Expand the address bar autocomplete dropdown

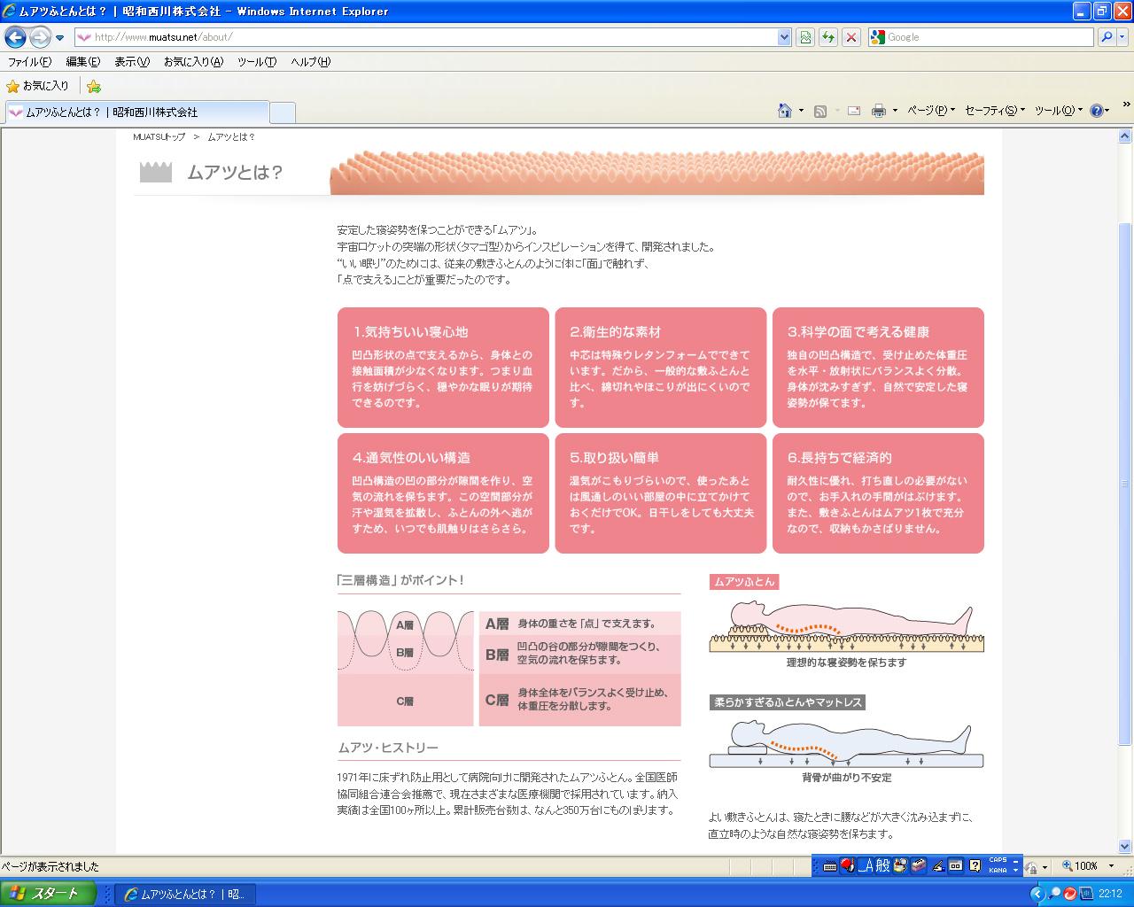784,37
